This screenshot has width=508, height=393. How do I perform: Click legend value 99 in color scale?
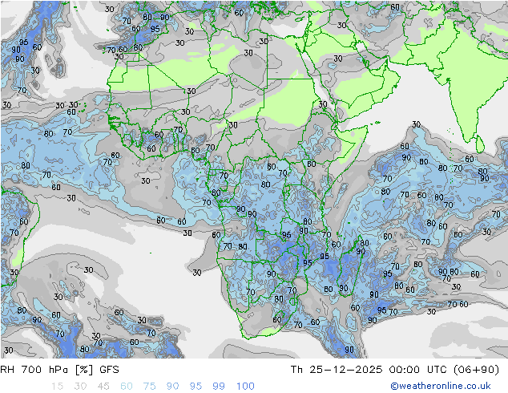[x=219, y=387]
